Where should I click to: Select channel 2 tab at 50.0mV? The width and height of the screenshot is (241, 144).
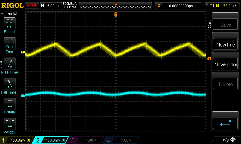(50, 140)
